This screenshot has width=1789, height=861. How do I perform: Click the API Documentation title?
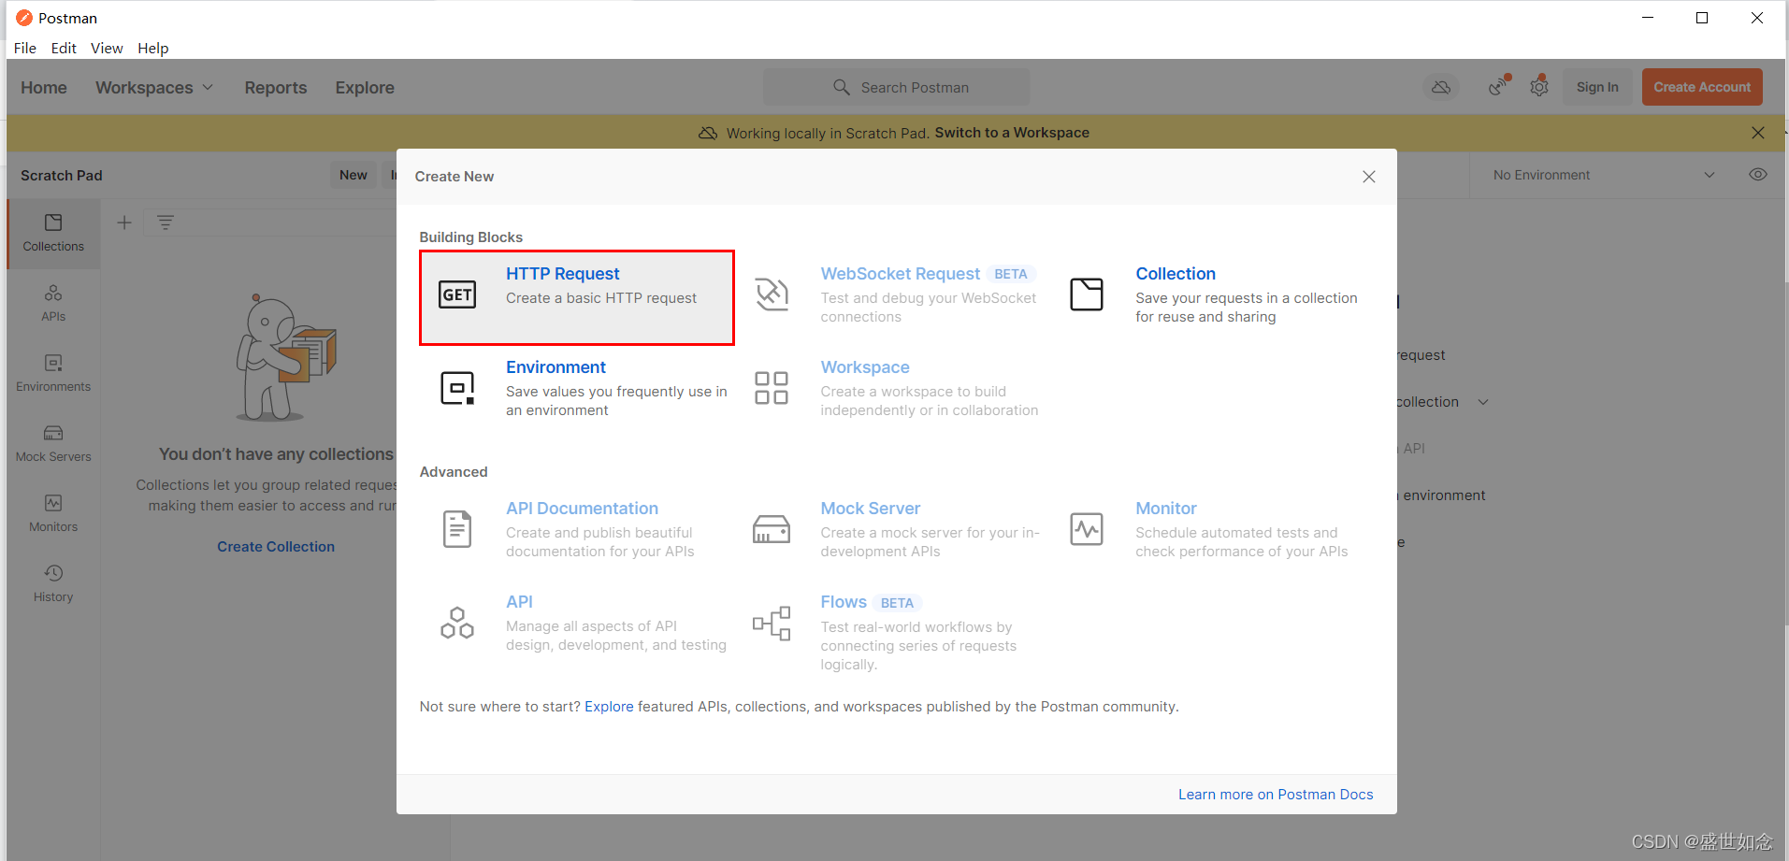(x=582, y=509)
